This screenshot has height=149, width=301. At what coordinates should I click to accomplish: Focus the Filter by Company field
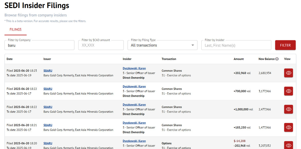pyautogui.click(x=39, y=45)
